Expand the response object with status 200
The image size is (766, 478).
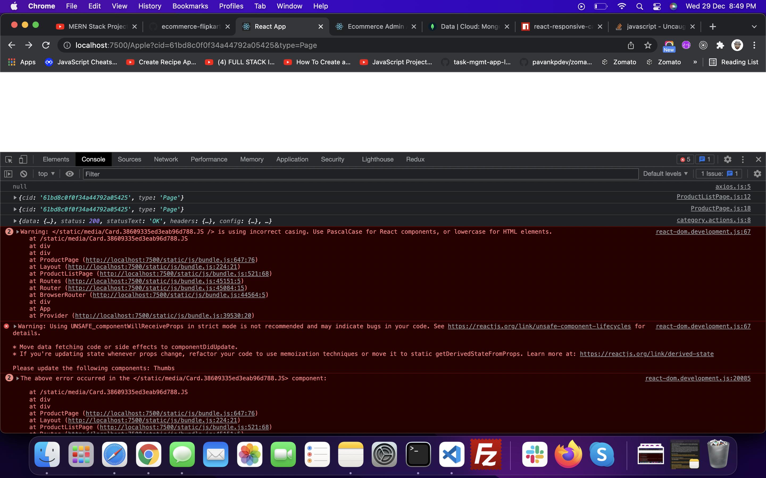pos(15,221)
